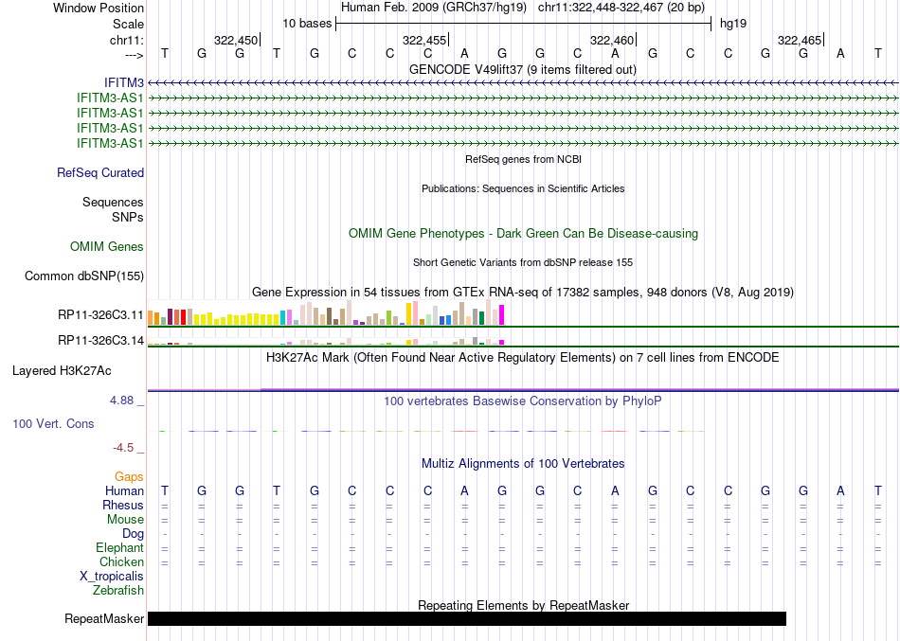Click the 322,450 position marker

coord(237,40)
